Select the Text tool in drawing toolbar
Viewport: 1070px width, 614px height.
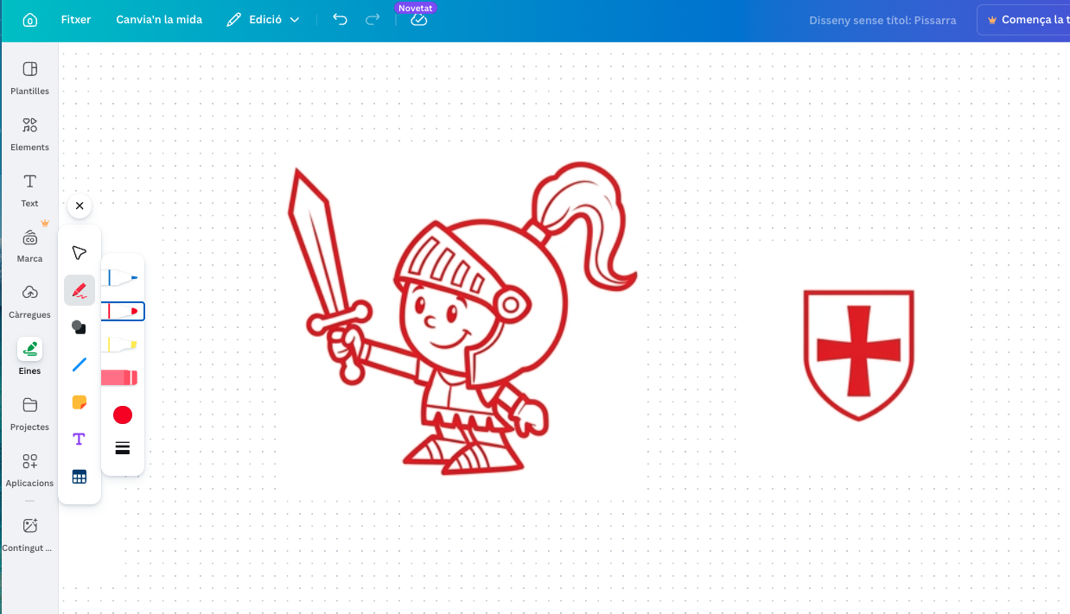80,439
